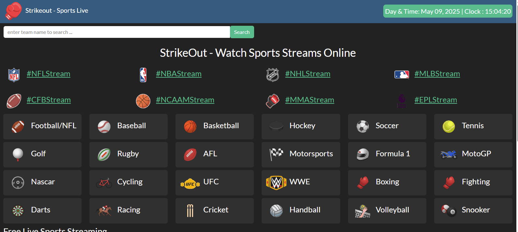Click the Nascar steering wheel icon
518x232 pixels.
pyautogui.click(x=18, y=183)
